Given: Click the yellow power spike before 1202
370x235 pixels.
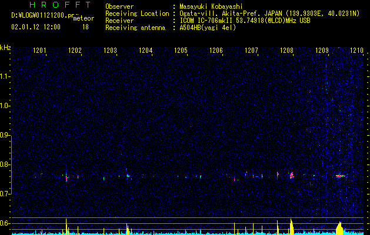Looking at the screenshot, I should click(x=66, y=227).
